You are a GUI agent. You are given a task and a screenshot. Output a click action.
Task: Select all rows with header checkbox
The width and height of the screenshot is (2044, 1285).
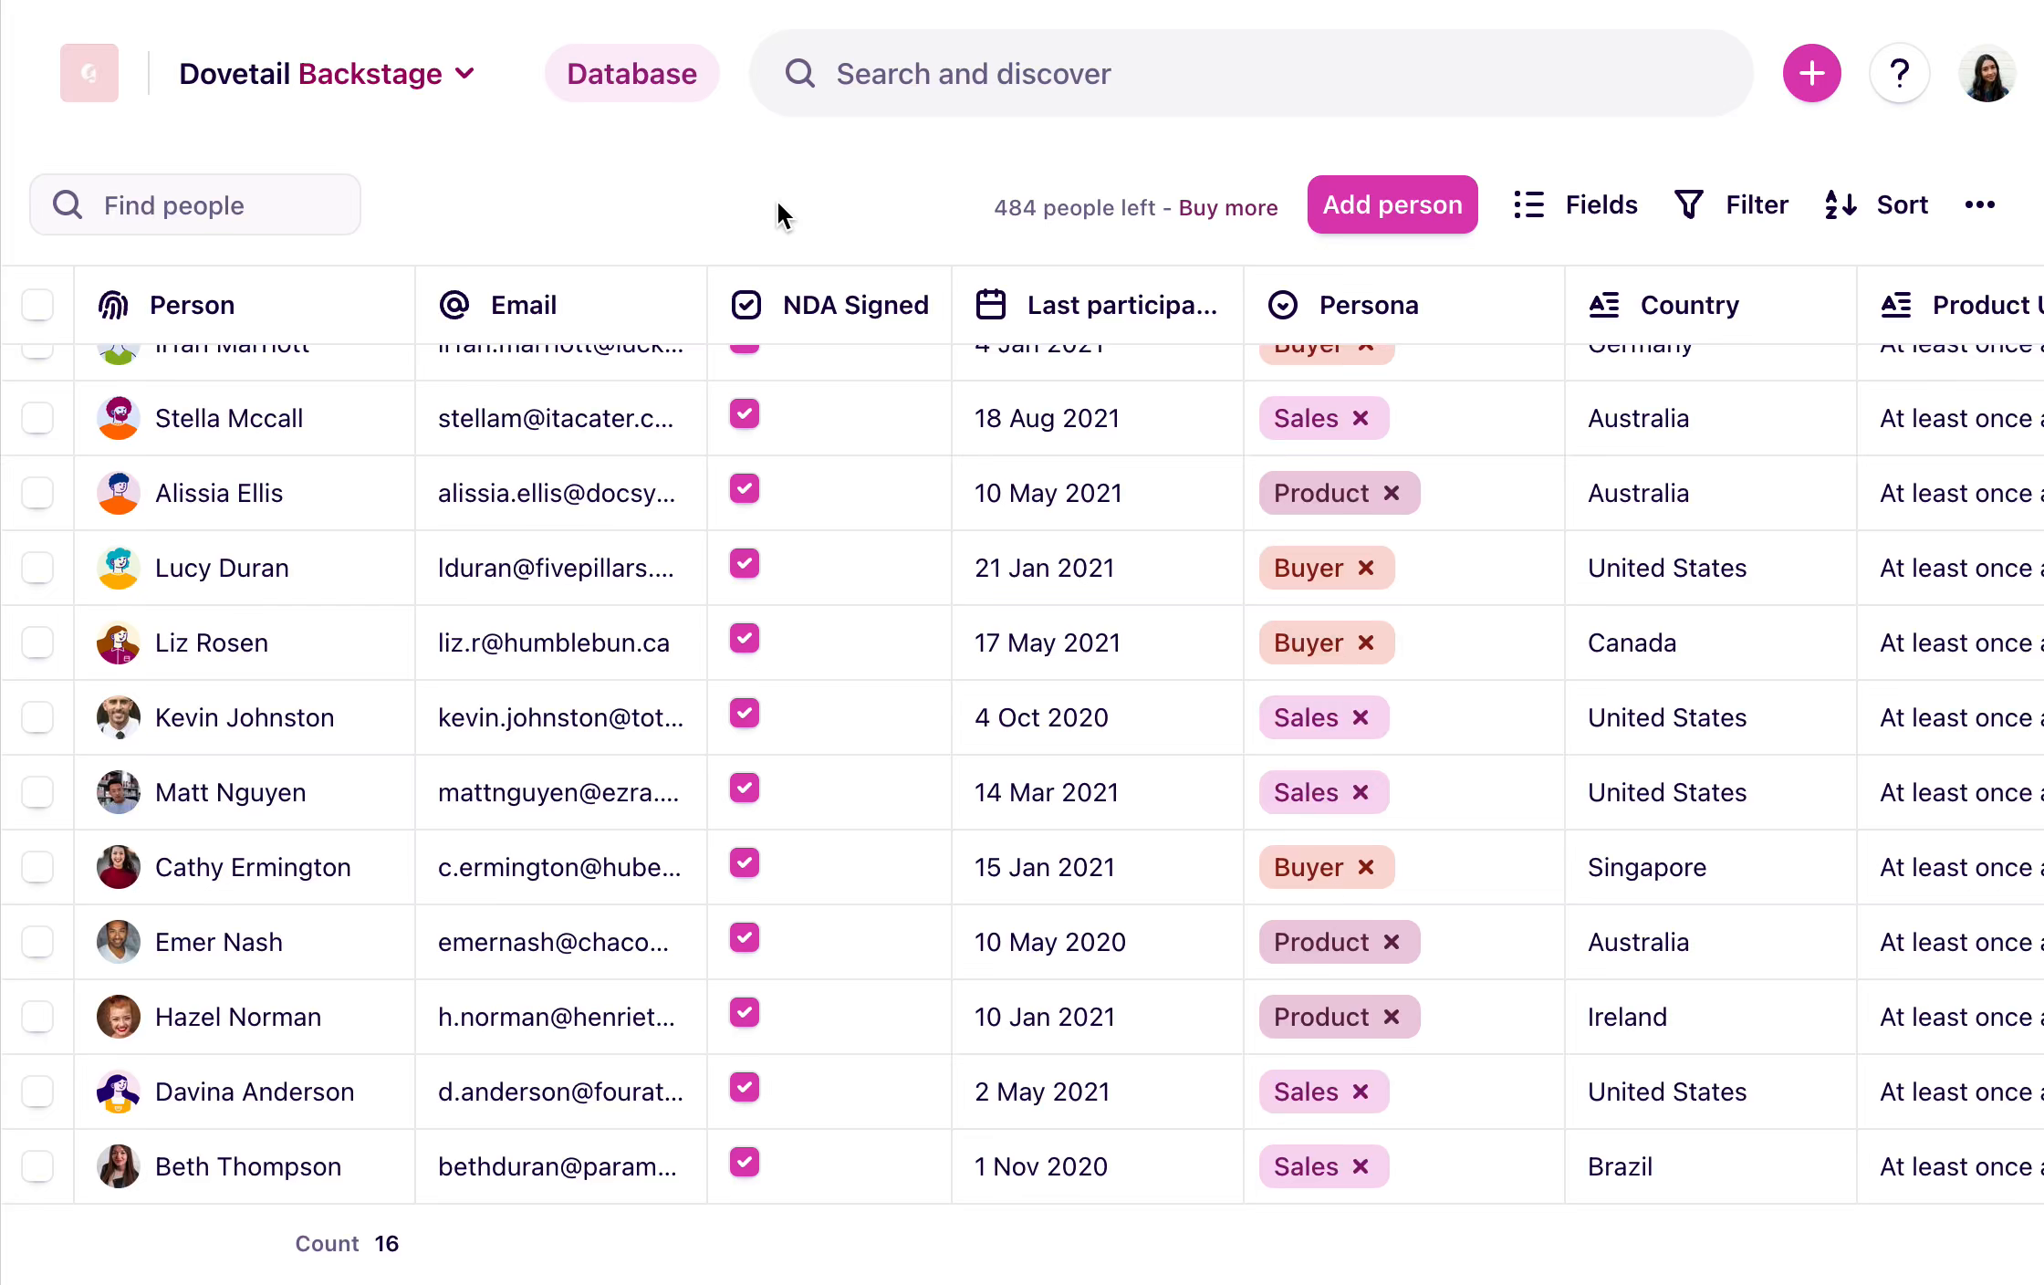(37, 305)
